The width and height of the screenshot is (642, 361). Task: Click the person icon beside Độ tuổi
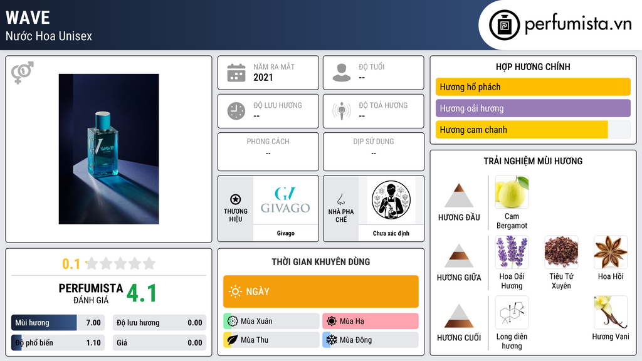tap(342, 73)
